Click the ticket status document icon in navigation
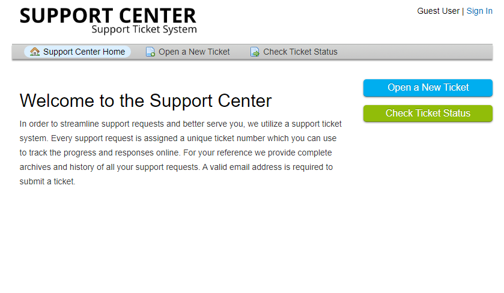This screenshot has height=293, width=504. 255,52
